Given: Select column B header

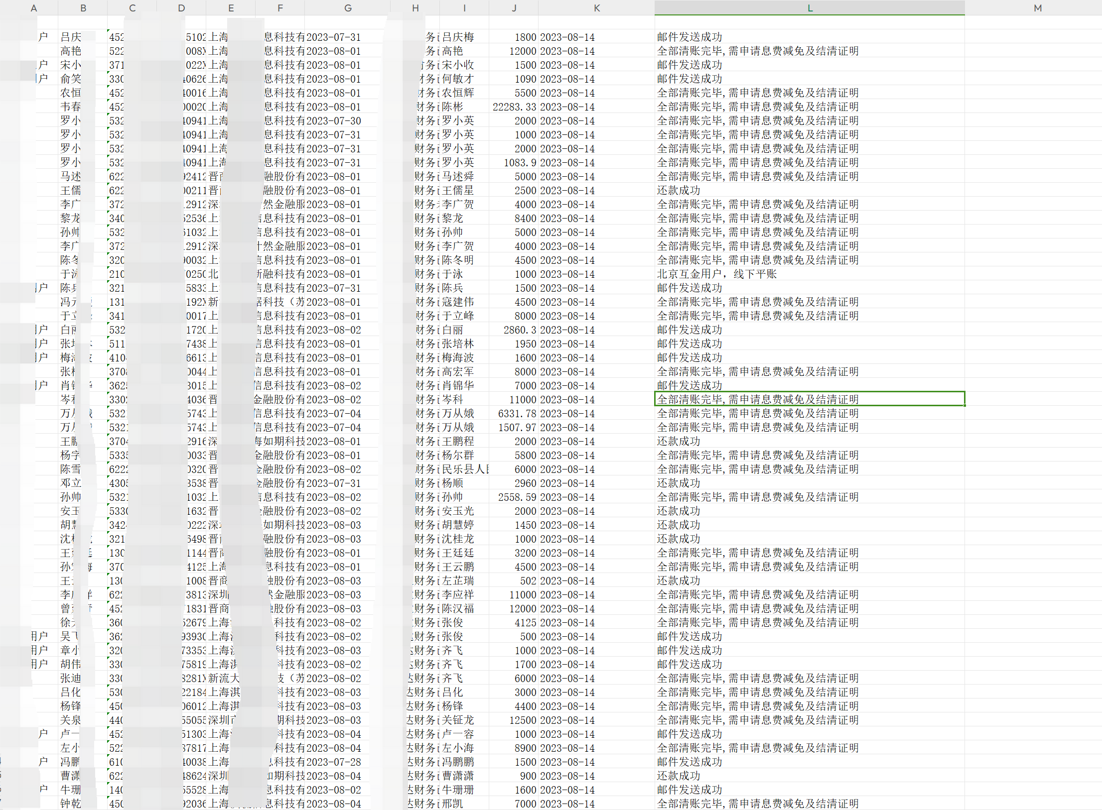Looking at the screenshot, I should [x=83, y=8].
